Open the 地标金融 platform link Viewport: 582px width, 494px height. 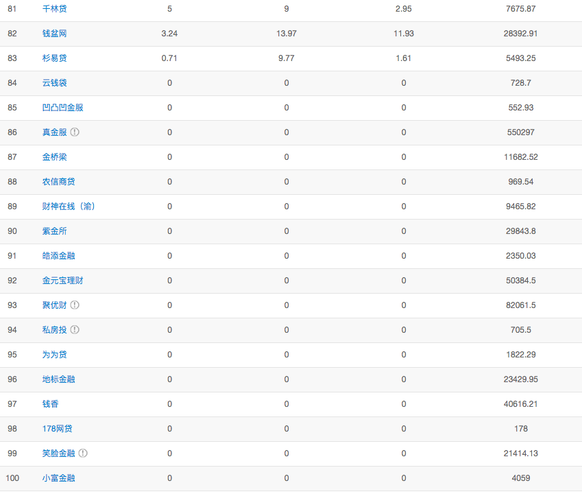pos(59,379)
